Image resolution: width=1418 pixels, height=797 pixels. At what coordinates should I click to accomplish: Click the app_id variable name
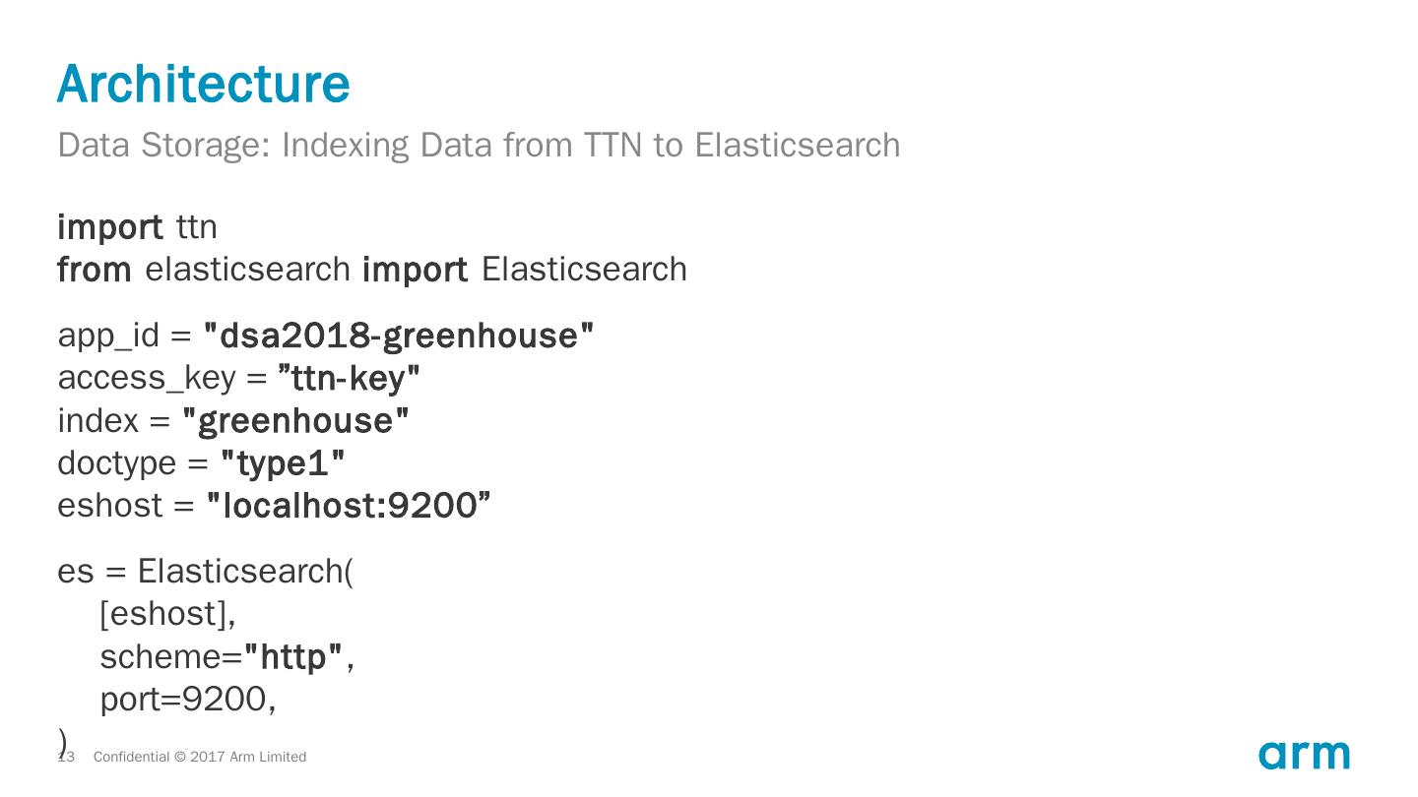tap(107, 336)
